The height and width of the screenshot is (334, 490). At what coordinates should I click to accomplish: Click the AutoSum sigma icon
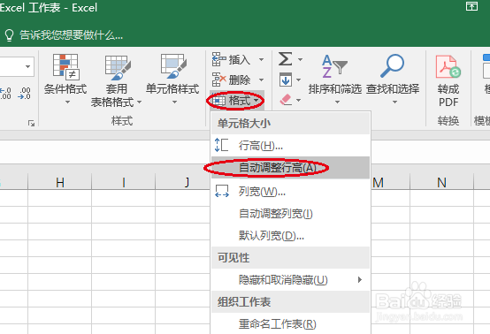(286, 58)
